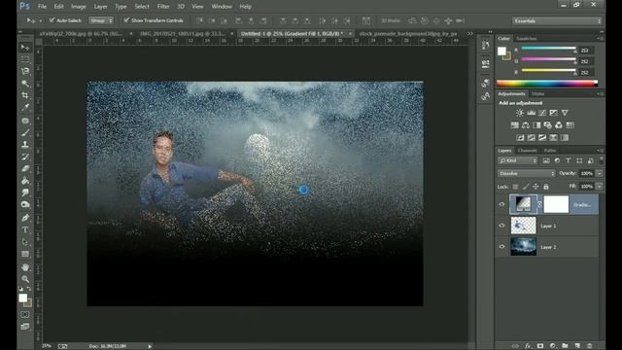Toggle lock position icon
Image resolution: width=622 pixels, height=350 pixels.
point(536,187)
